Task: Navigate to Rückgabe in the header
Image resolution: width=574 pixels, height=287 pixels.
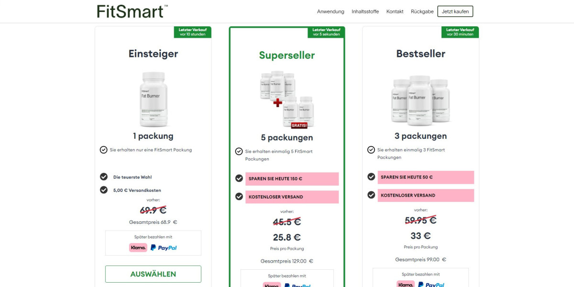Action: pos(422,11)
